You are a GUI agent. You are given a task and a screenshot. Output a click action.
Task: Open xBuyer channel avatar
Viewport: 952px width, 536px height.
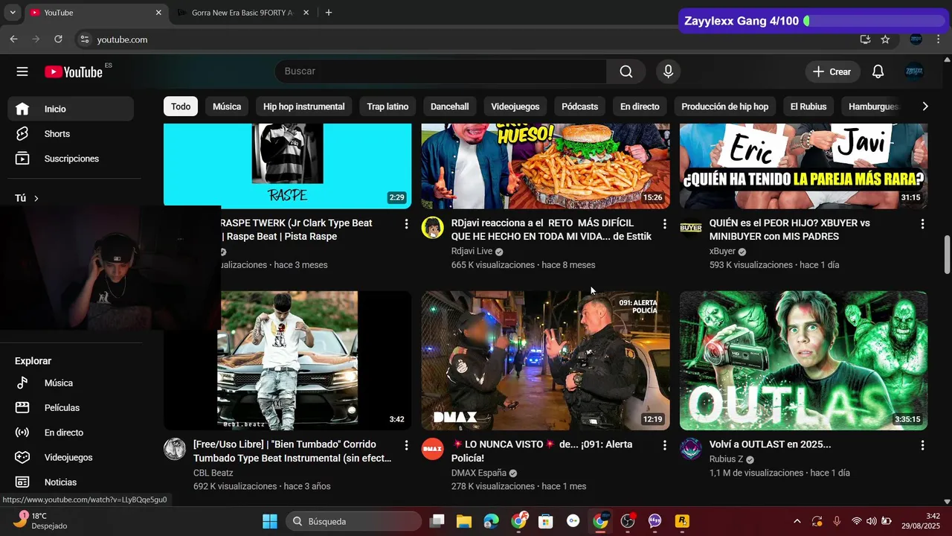coord(691,228)
